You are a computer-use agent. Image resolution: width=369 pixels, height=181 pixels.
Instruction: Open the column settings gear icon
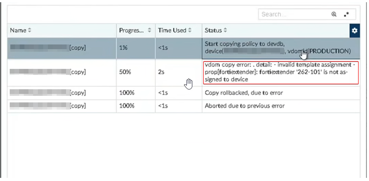tap(355, 30)
